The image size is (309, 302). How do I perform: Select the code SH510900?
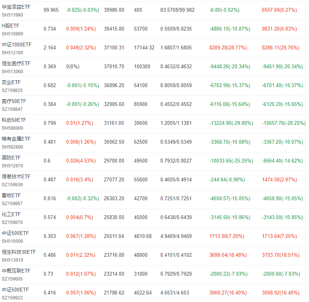coord(12,34)
